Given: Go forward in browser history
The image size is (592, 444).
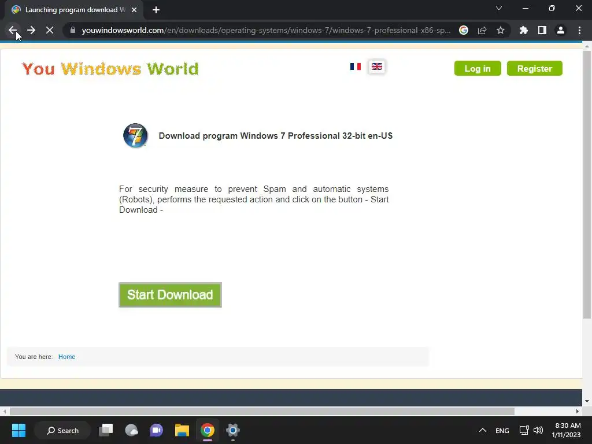Looking at the screenshot, I should pos(31,30).
